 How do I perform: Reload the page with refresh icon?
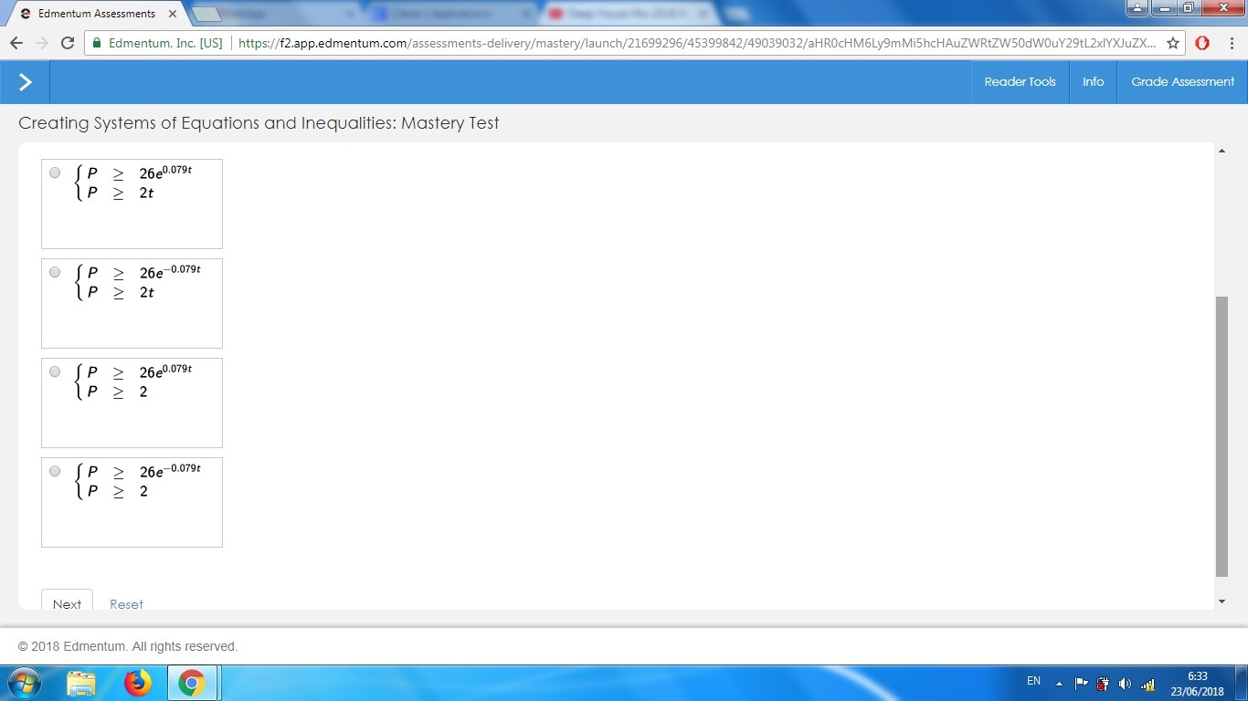pyautogui.click(x=67, y=43)
